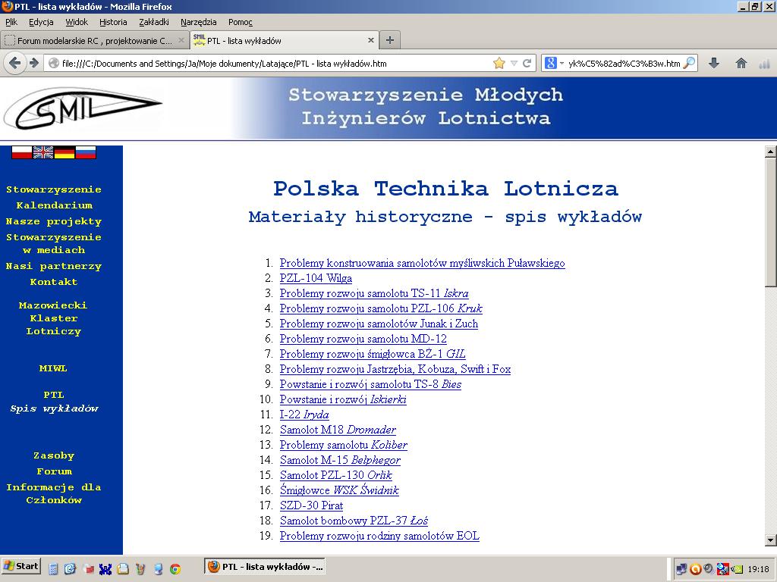Open a new tab with the plus button
This screenshot has width=777, height=582.
pos(389,40)
